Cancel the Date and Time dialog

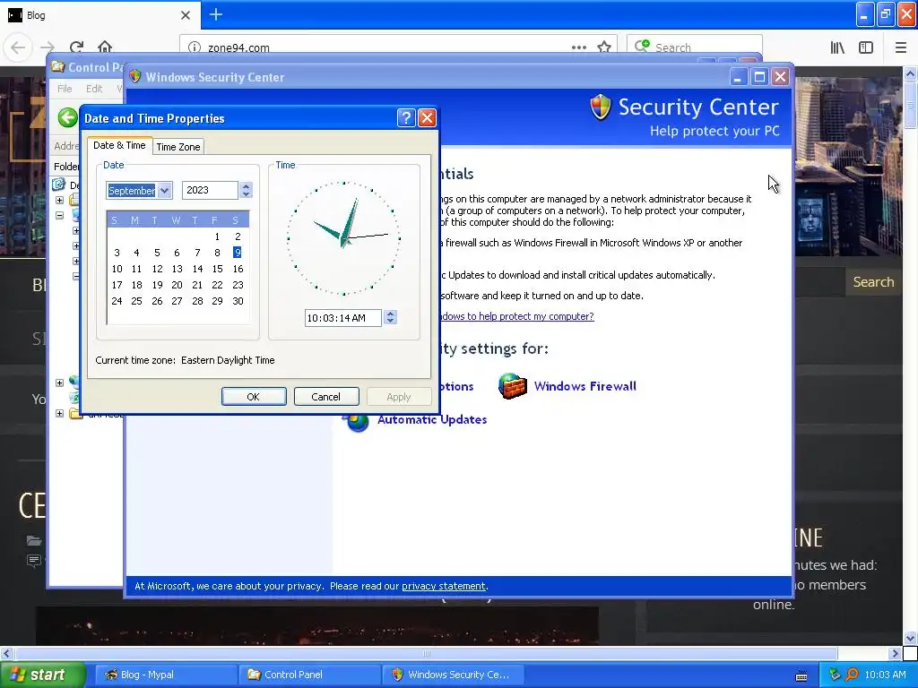(326, 397)
